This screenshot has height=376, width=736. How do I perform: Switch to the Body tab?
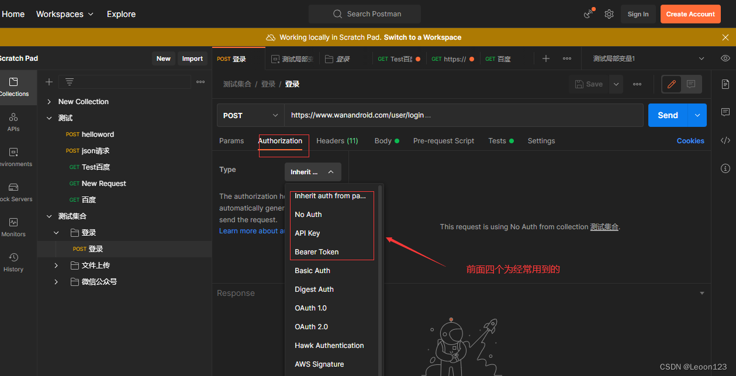(387, 141)
